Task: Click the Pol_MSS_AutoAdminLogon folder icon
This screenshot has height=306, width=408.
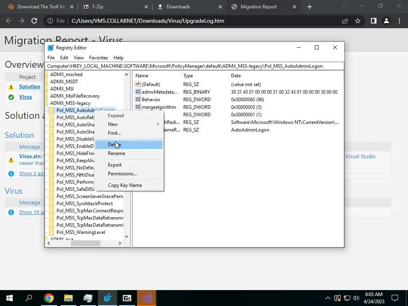Action: (52, 110)
